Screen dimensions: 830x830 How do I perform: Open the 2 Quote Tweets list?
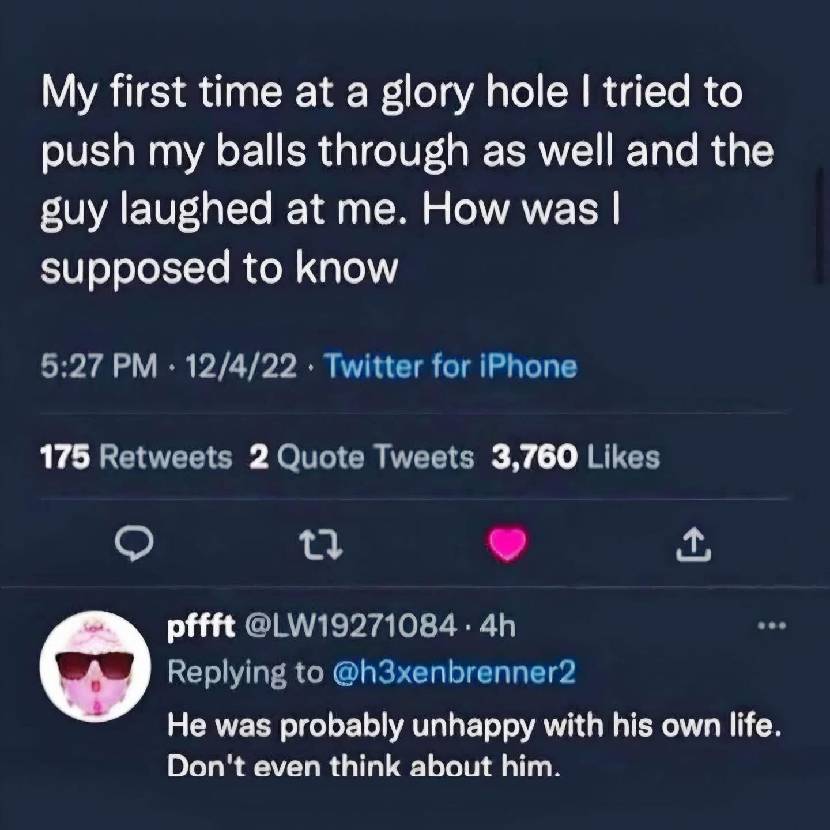pyautogui.click(x=362, y=458)
